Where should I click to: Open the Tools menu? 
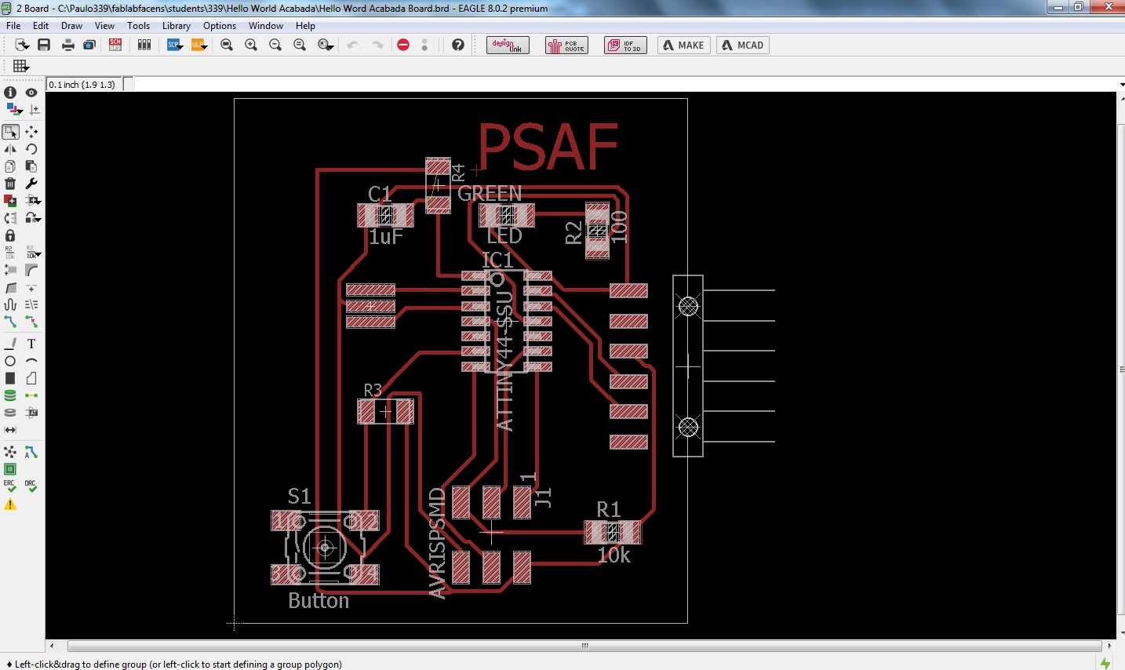(x=138, y=26)
